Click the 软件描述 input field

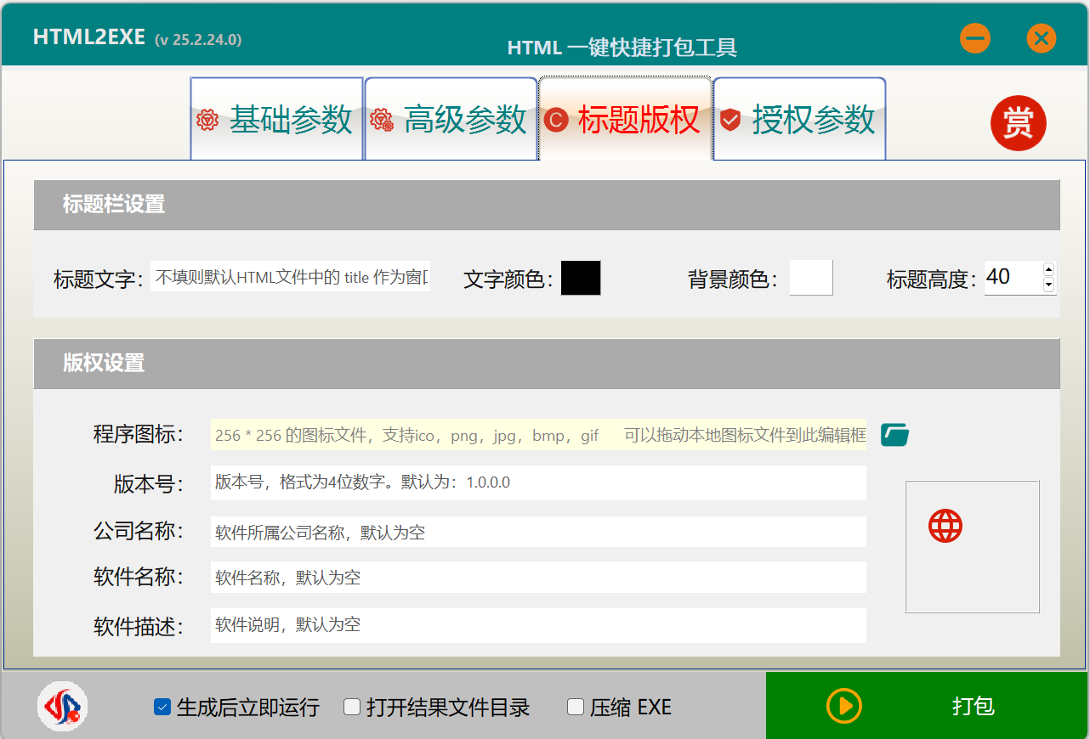(x=539, y=625)
